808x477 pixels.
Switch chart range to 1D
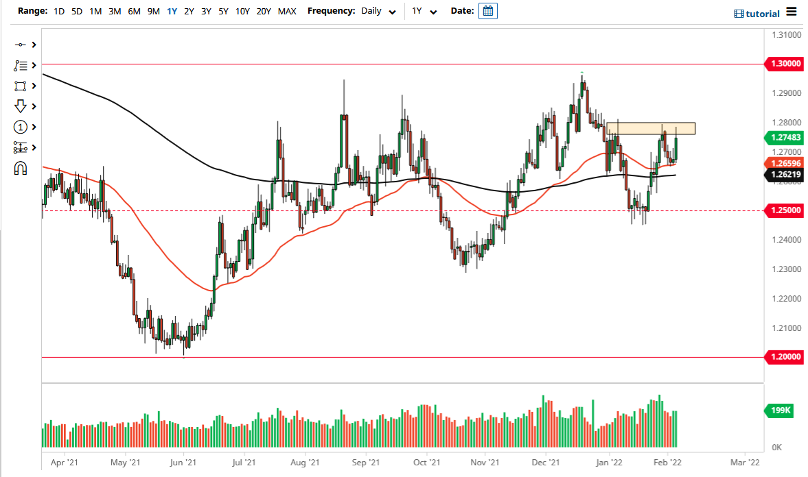[58, 11]
